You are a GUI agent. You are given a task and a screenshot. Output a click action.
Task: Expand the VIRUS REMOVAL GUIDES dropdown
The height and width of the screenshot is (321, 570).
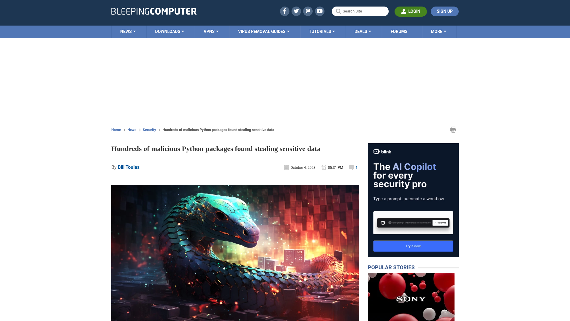click(263, 32)
